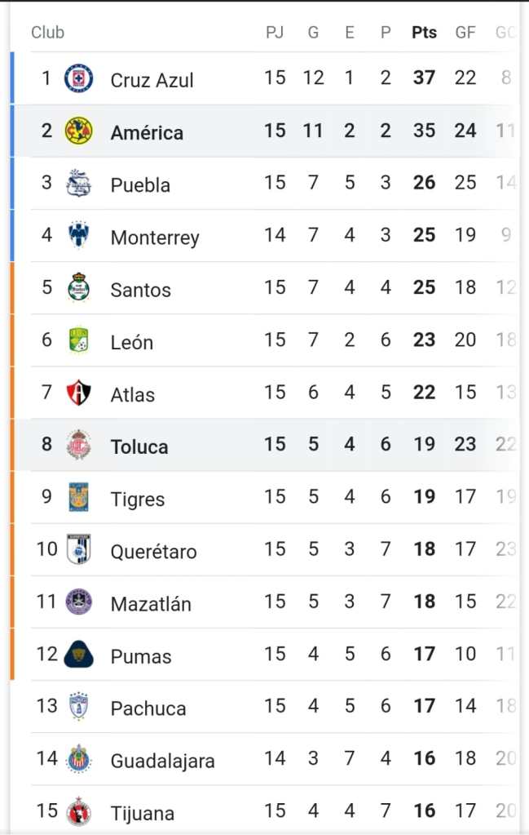
Task: Click the PJ column header
Action: (x=275, y=33)
